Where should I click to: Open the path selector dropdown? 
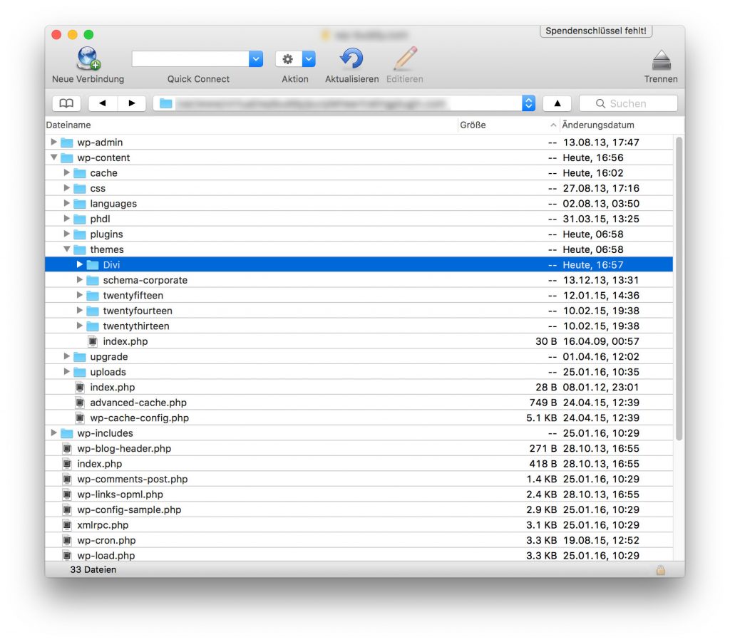[x=528, y=103]
